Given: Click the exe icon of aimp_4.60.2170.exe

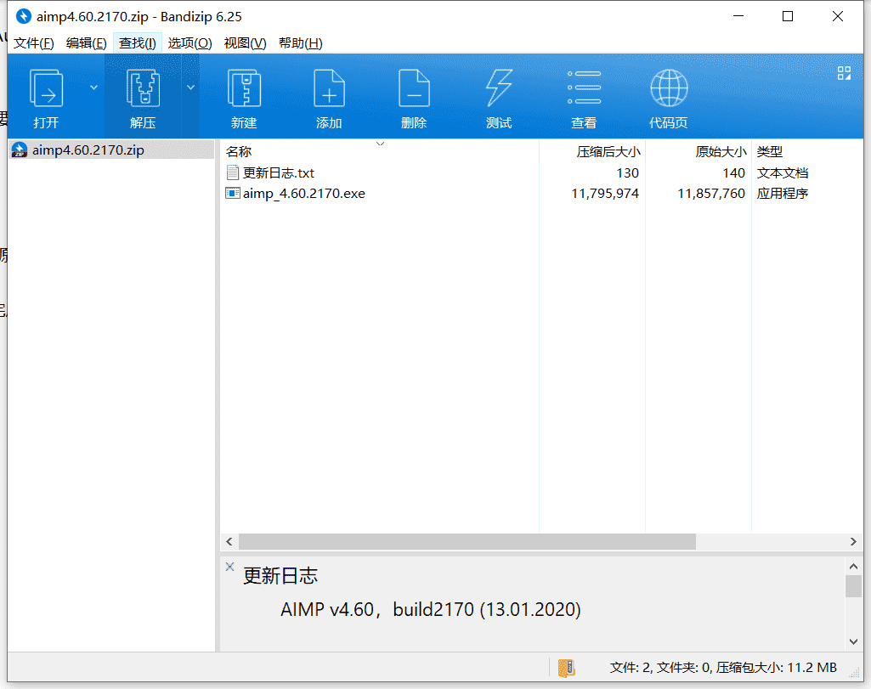Looking at the screenshot, I should click(233, 193).
